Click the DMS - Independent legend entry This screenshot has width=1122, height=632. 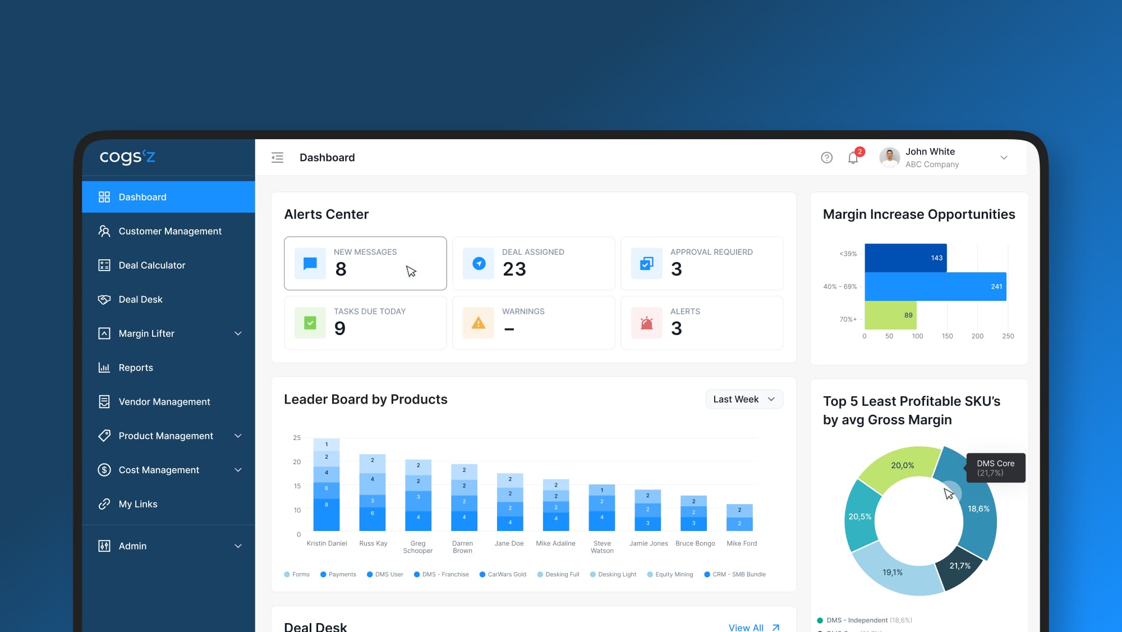pos(865,620)
